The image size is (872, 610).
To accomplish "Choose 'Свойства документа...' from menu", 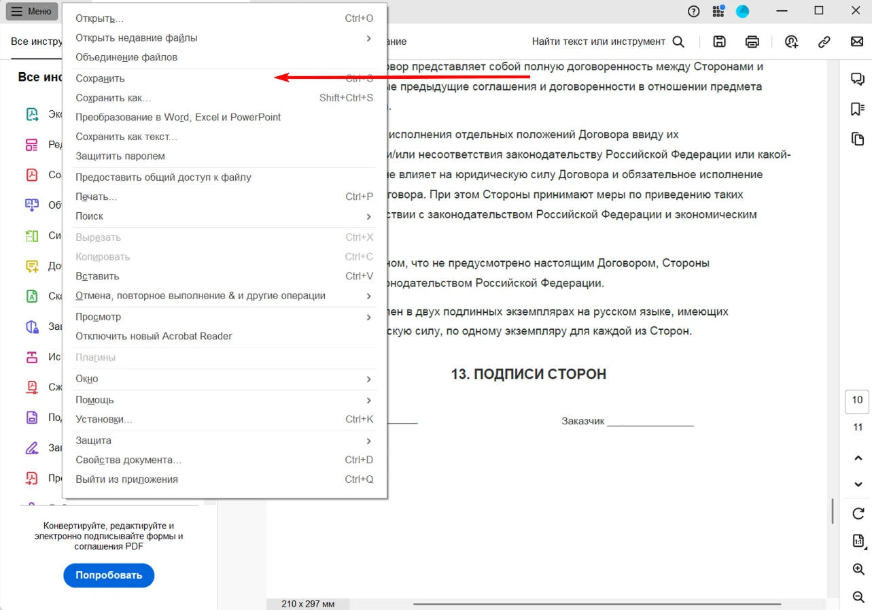I will pos(128,460).
